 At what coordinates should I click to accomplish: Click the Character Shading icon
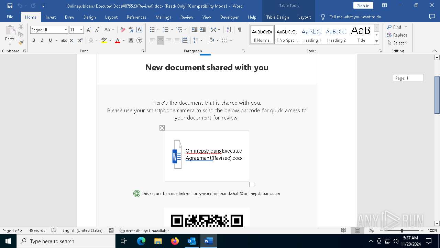[131, 40]
